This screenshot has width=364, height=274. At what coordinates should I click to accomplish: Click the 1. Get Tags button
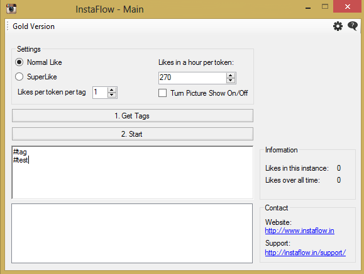133,116
